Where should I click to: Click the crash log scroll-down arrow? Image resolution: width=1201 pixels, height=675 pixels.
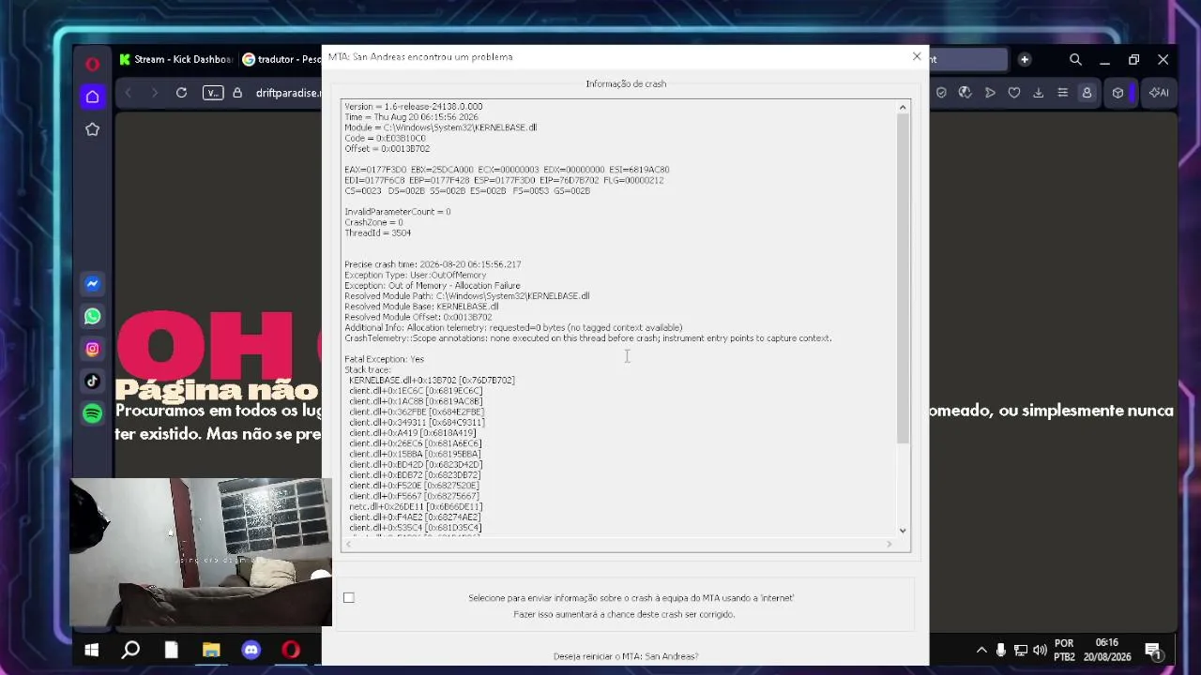[x=903, y=531]
